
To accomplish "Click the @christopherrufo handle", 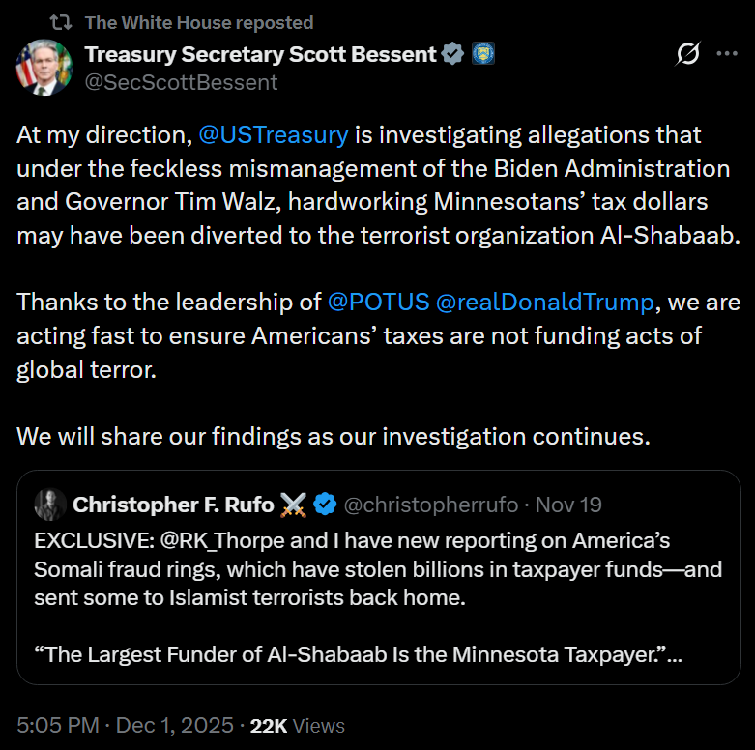I will (x=431, y=504).
